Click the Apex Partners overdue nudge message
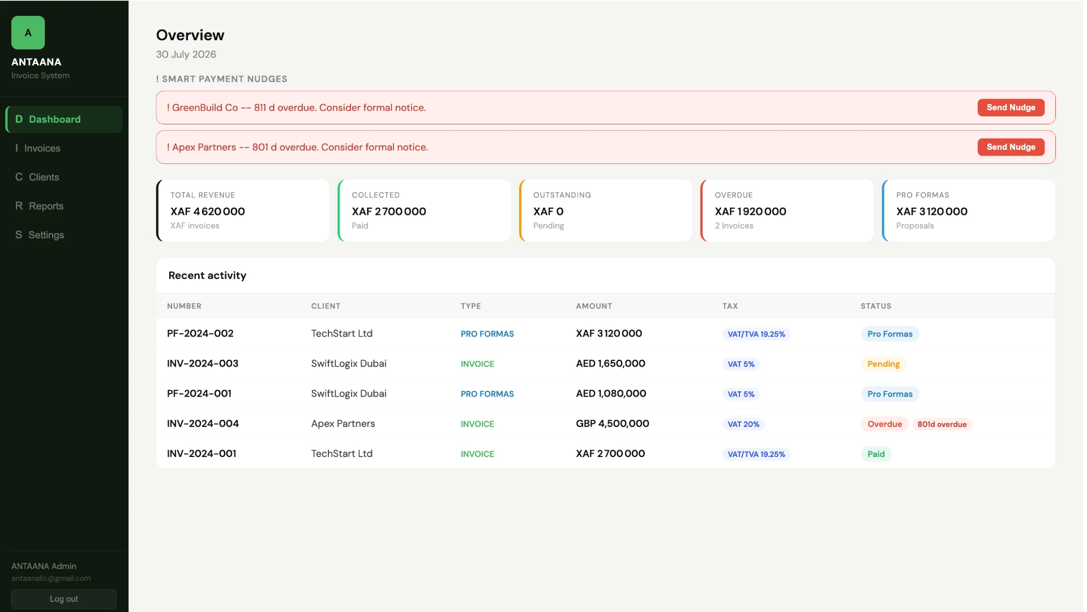The image size is (1087, 612). coord(297,147)
